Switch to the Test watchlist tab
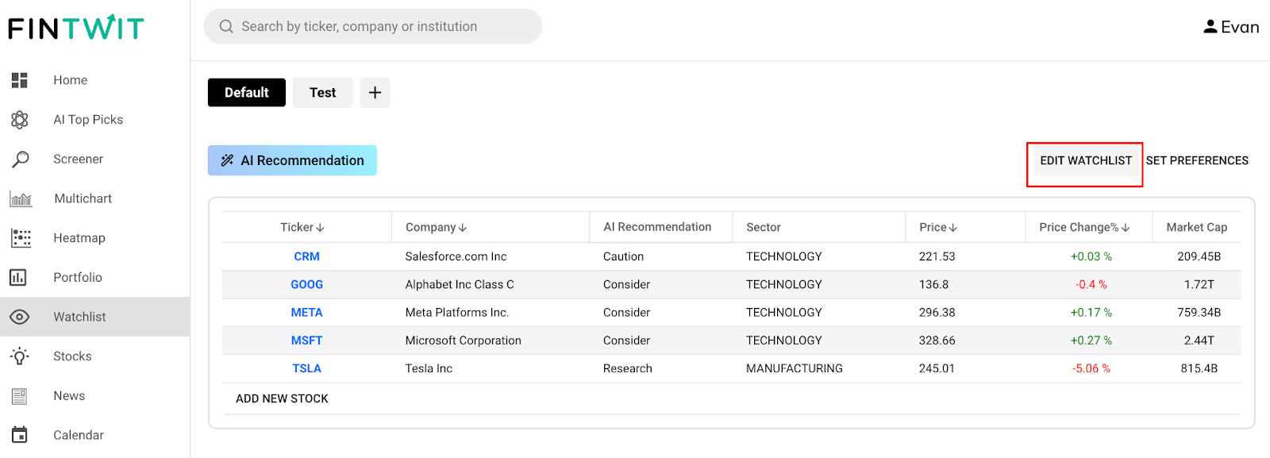 click(x=322, y=93)
